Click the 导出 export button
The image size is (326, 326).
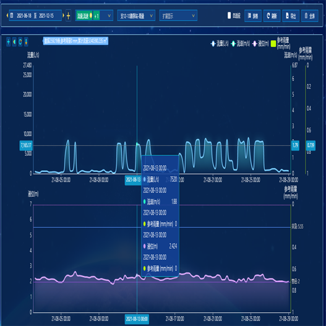(x=291, y=15)
